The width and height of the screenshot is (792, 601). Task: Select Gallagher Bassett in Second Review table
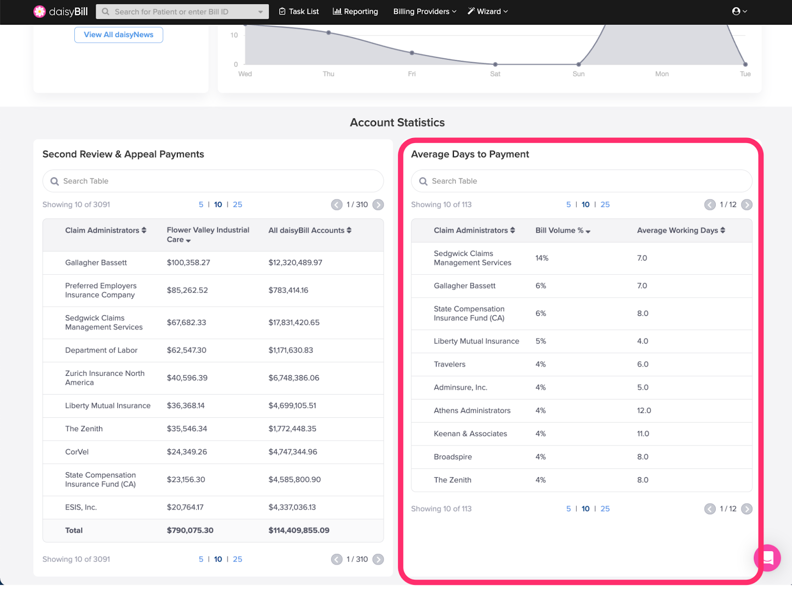click(x=213, y=263)
